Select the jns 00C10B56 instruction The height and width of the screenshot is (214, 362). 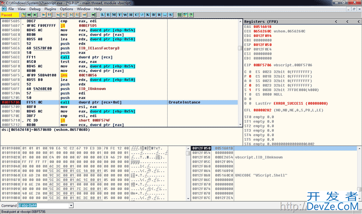coord(119,75)
